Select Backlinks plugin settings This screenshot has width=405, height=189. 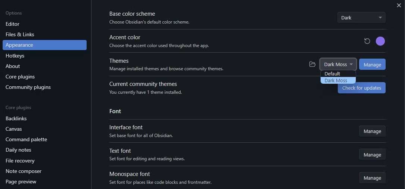[16, 118]
